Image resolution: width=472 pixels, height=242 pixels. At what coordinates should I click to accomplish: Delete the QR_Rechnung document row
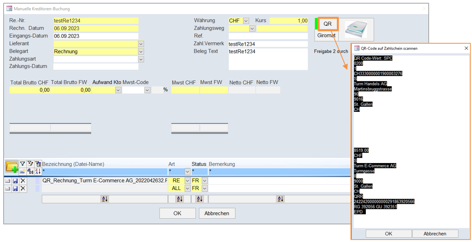23,181
